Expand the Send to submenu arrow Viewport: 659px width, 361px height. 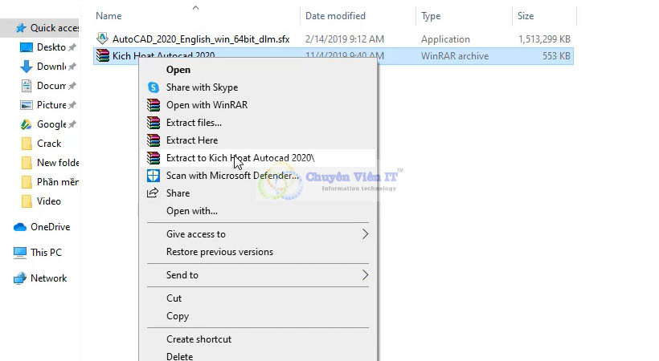(366, 275)
